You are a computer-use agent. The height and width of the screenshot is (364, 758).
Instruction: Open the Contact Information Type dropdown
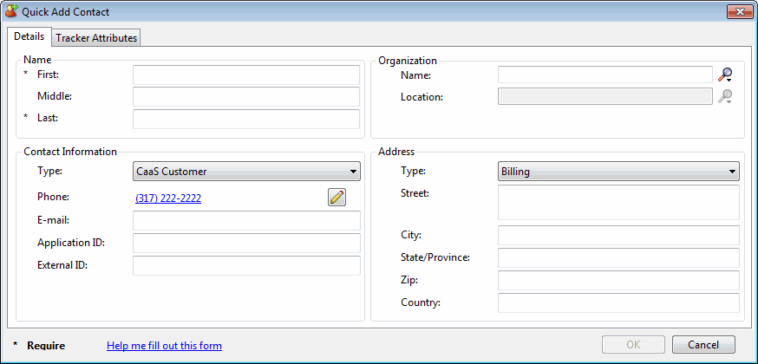pyautogui.click(x=246, y=172)
